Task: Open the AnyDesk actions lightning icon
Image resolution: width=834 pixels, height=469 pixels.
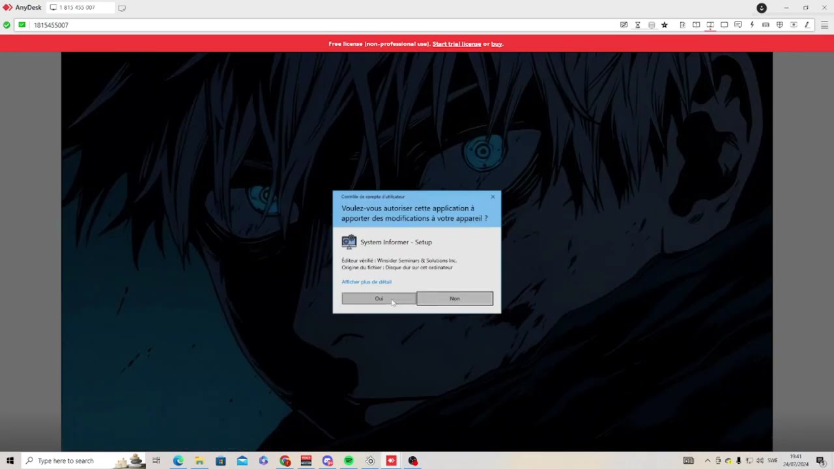Action: (752, 25)
